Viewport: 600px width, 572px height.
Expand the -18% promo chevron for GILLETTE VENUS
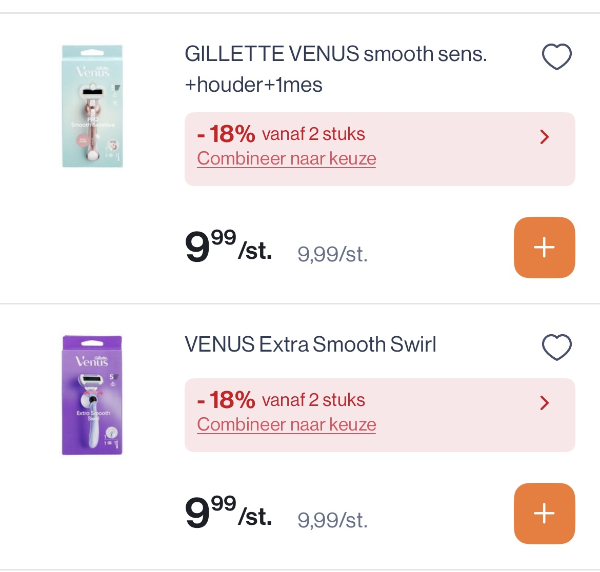tap(545, 137)
